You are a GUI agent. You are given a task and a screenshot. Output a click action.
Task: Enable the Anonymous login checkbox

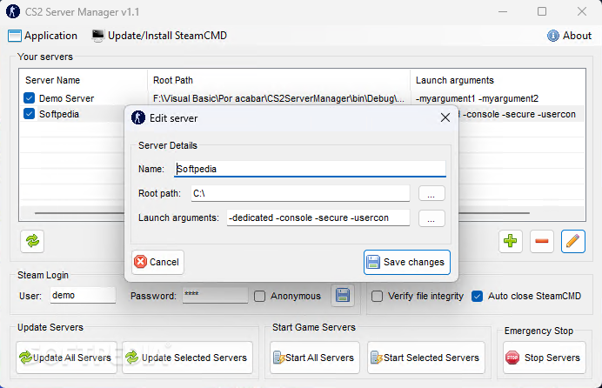point(260,297)
